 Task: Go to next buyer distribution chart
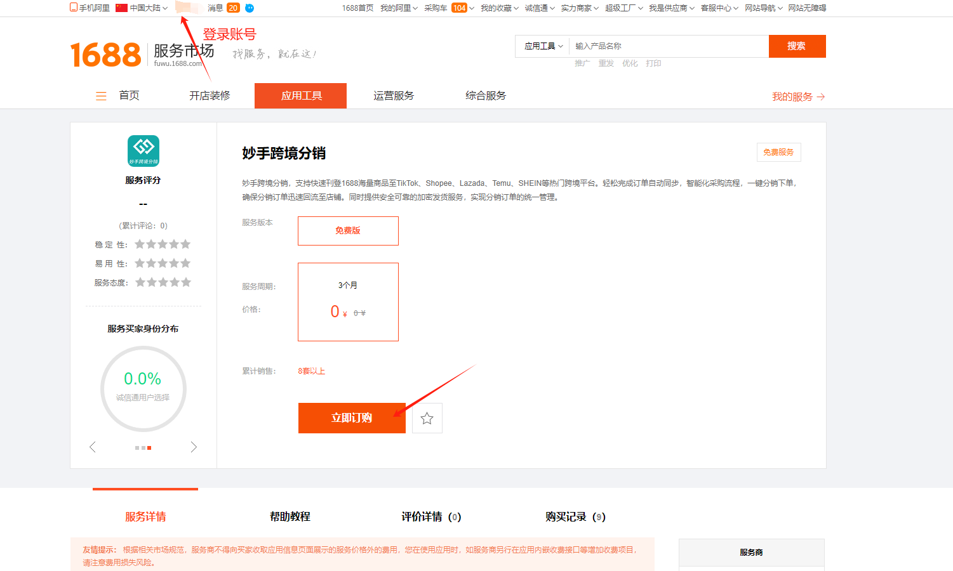point(194,447)
